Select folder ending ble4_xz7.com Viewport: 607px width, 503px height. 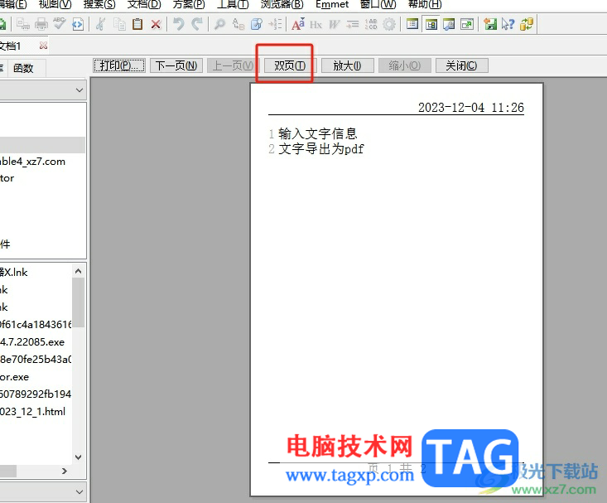tap(33, 162)
